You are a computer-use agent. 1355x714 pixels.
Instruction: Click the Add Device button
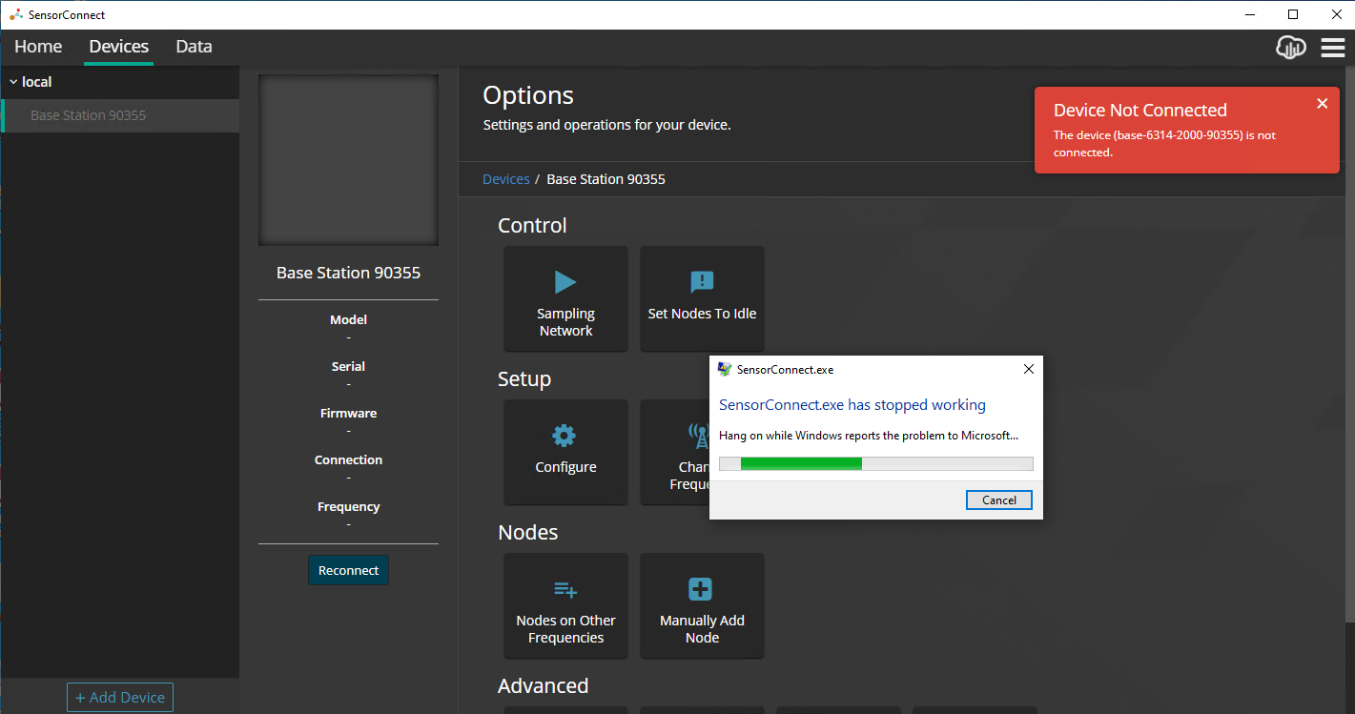coord(120,697)
